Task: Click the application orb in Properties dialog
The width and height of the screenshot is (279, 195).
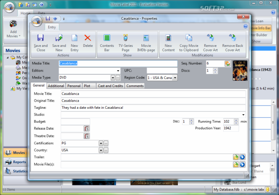Action: (37, 21)
